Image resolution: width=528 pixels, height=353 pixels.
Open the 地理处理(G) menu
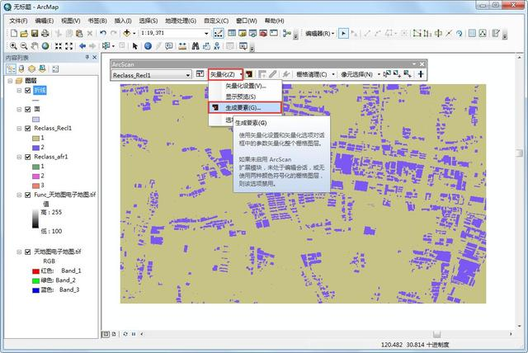pos(181,21)
